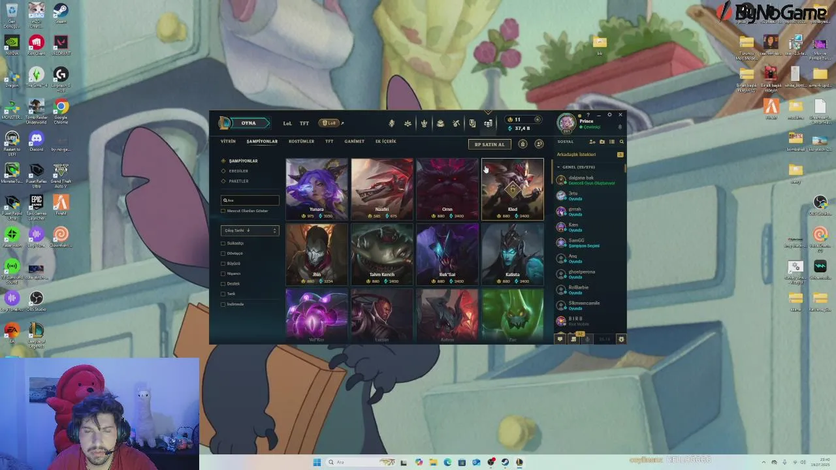Click the search friends magnifier icon
This screenshot has width=836, height=470.
pos(621,142)
